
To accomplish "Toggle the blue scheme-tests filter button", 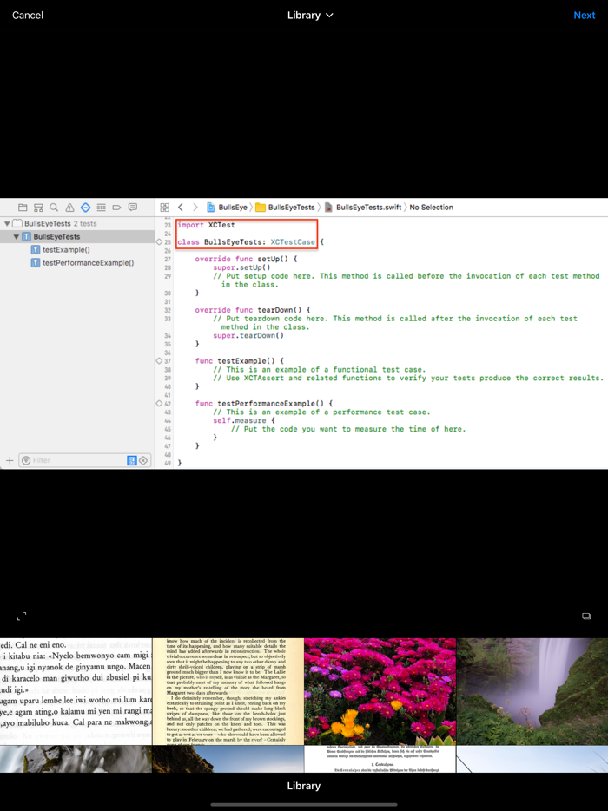I will 132,460.
